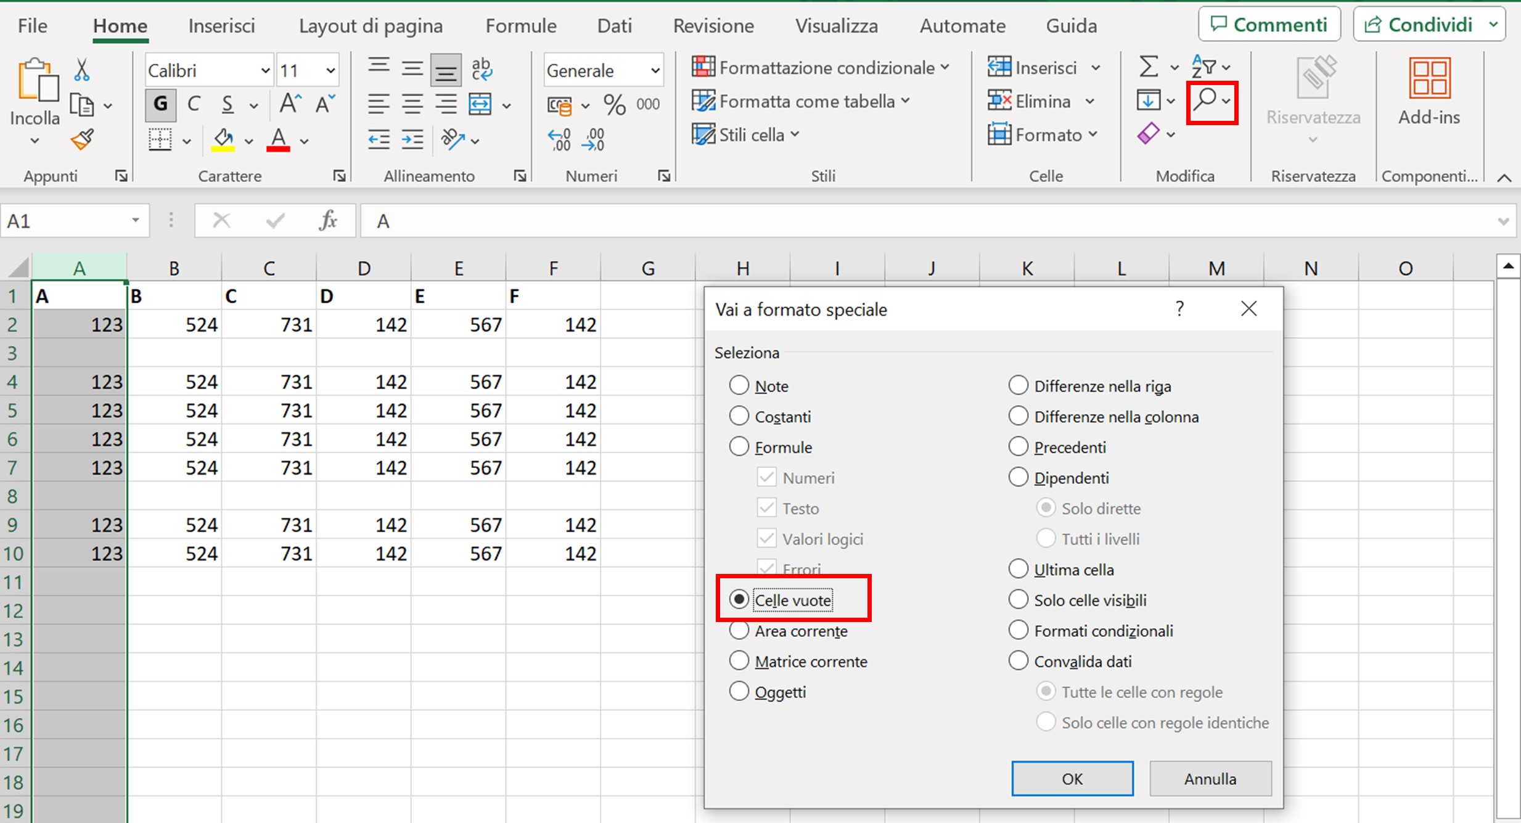Image resolution: width=1521 pixels, height=823 pixels.
Task: Open the Dati ribbon tab
Action: (x=614, y=26)
